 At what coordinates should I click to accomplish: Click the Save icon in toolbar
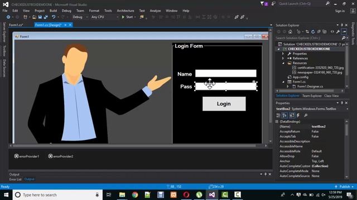[40, 17]
